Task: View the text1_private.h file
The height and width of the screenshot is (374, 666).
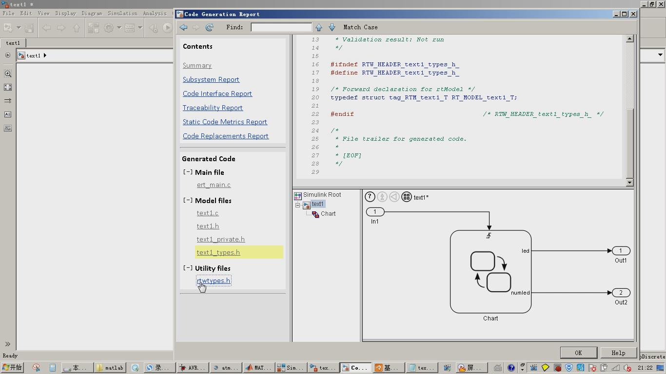Action: coord(221,239)
